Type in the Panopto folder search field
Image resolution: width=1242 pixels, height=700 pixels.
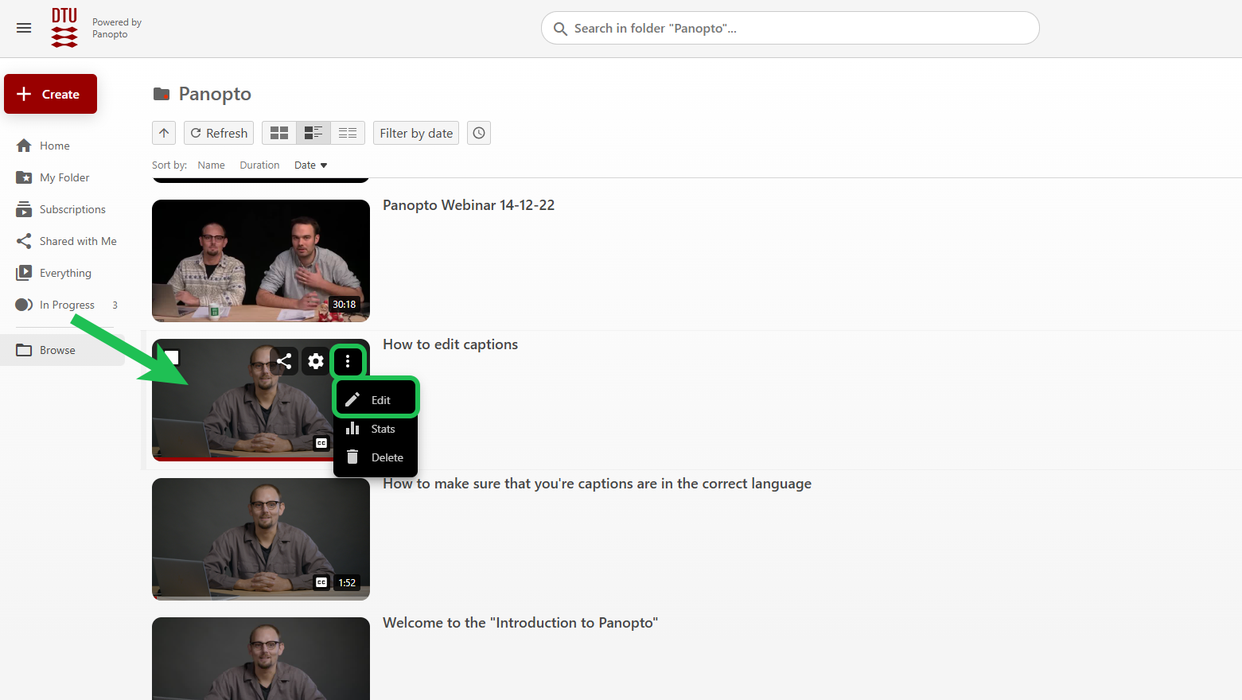coord(790,28)
